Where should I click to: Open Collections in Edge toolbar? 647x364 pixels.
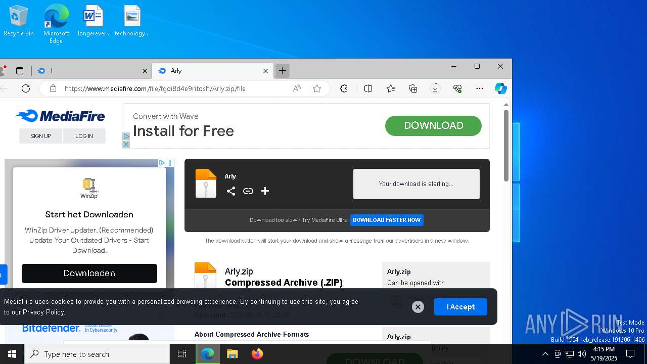coord(413,88)
